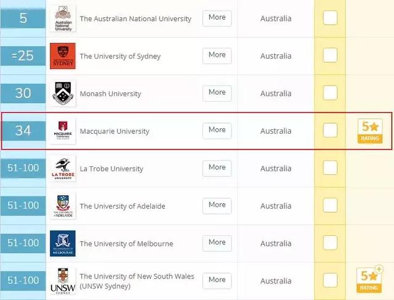Expand More for La Trobe University

point(217,168)
